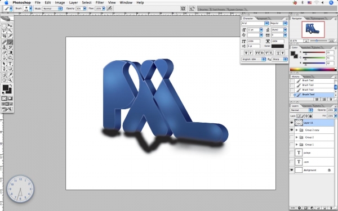Screen dimensions: 338x211
Task: Open the Filter menu
Action: [100, 3]
